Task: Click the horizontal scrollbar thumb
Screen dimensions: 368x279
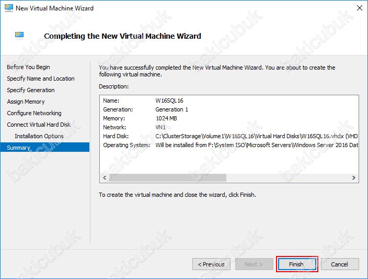Action: (168, 177)
